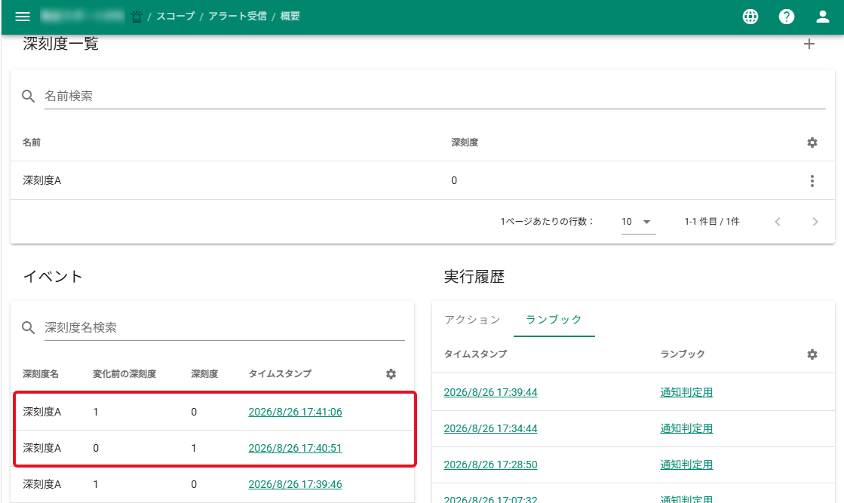
Task: Go to previous page of severity list
Action: click(778, 222)
